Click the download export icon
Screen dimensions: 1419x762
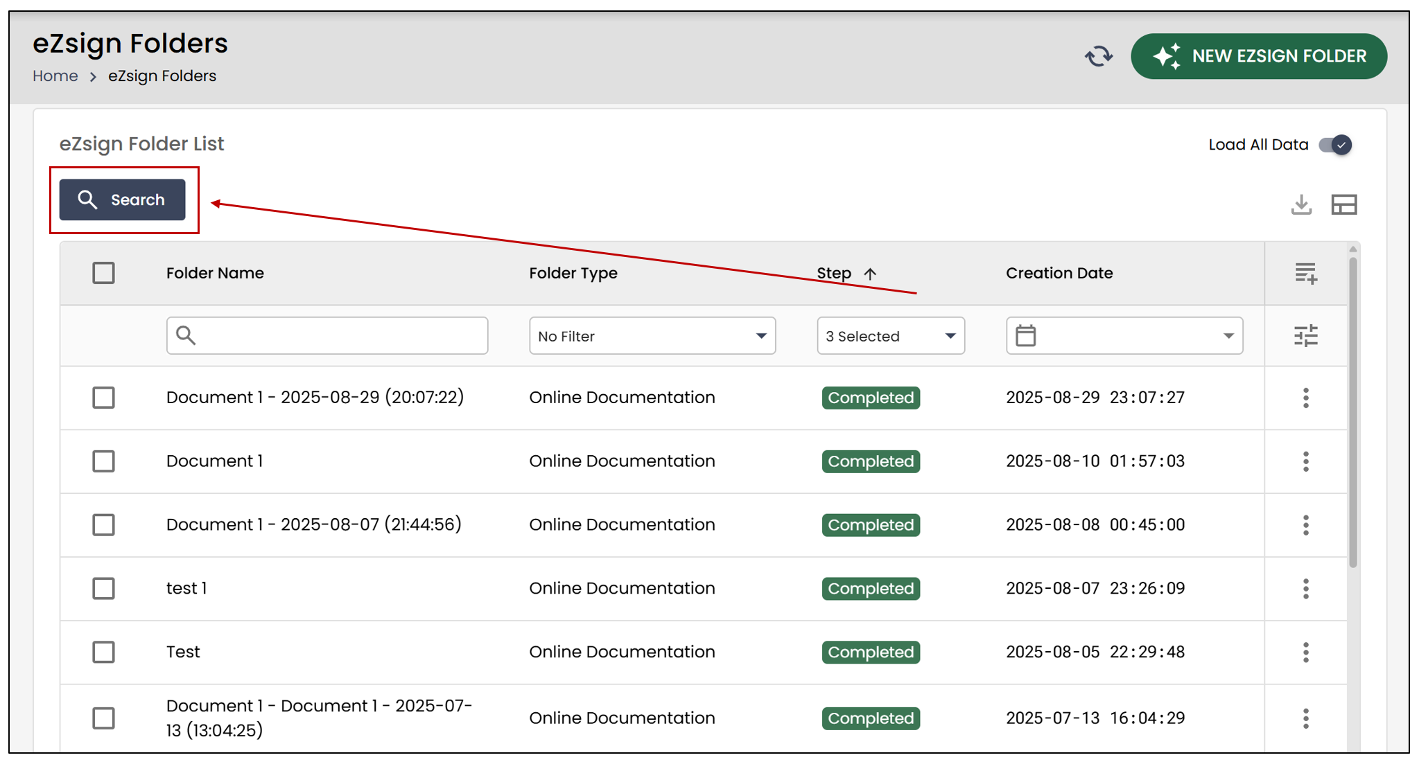pos(1301,204)
